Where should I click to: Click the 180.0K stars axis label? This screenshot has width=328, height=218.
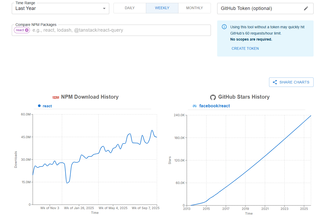click(179, 138)
